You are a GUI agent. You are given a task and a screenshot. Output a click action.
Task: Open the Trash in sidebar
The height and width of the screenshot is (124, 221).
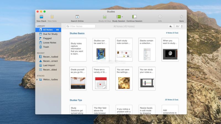point(48,47)
